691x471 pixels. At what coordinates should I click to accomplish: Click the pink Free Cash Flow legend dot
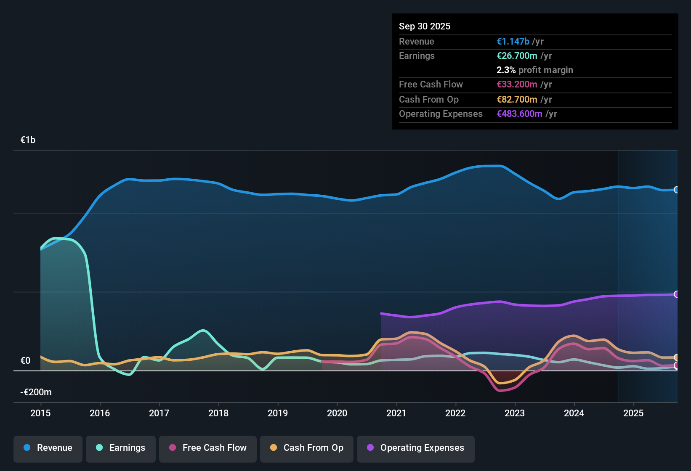(172, 448)
